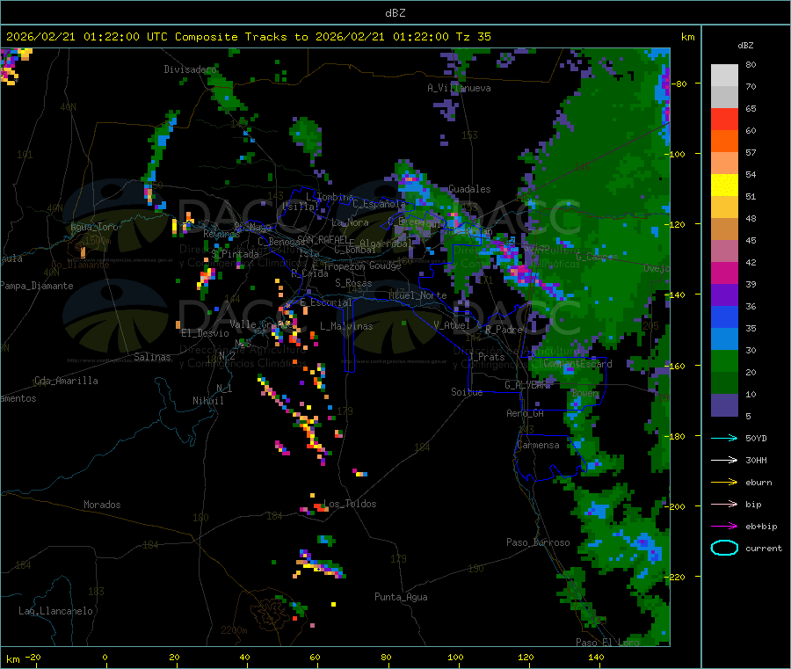Image resolution: width=791 pixels, height=669 pixels.
Task: Click the SAN_RAFAEL map label
Action: point(322,239)
